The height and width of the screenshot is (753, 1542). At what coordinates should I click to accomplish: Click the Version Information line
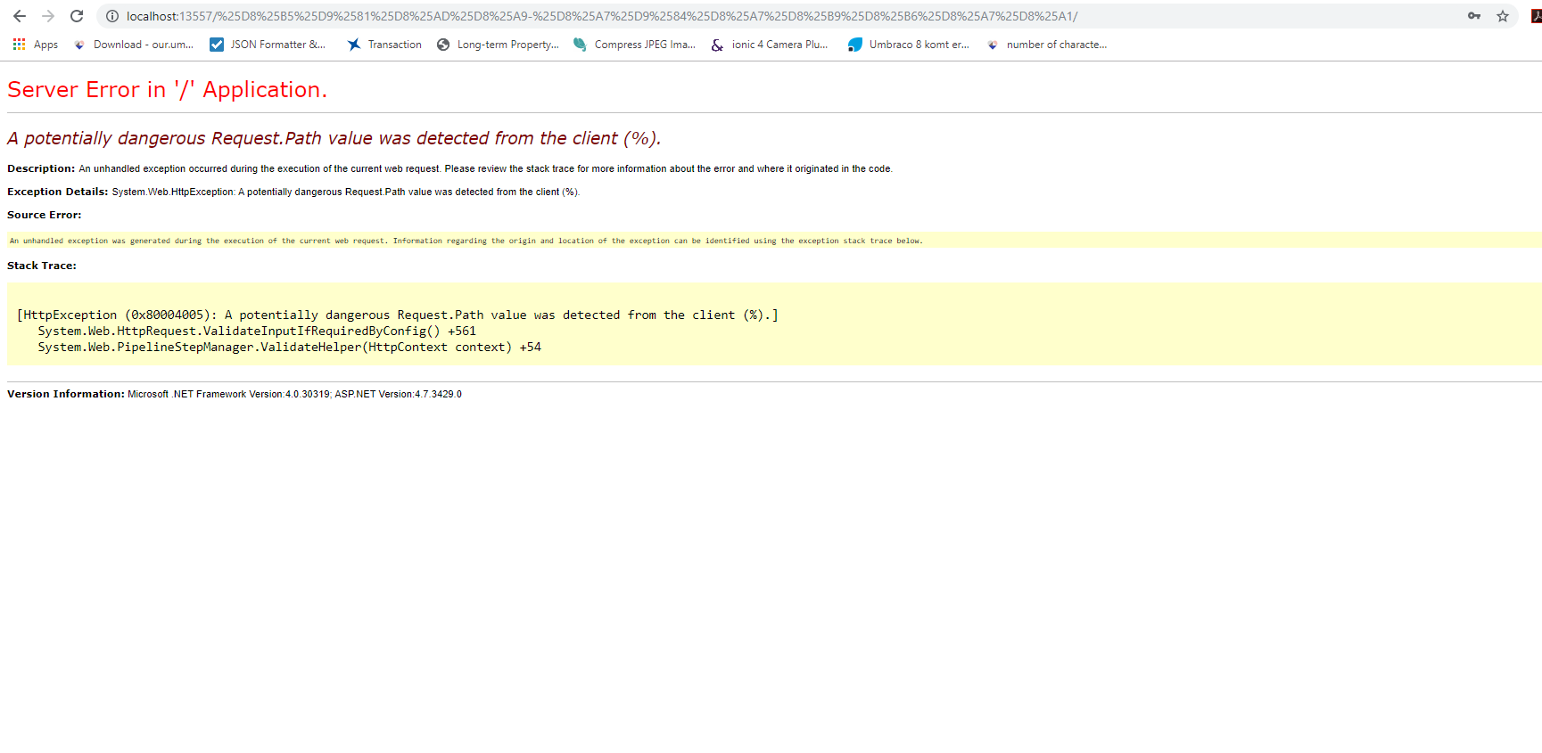[235, 394]
